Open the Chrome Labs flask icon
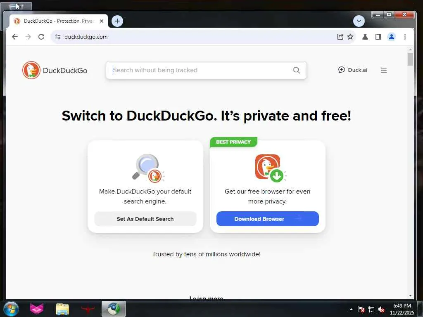Screen dimensions: 423x317 pos(365,37)
